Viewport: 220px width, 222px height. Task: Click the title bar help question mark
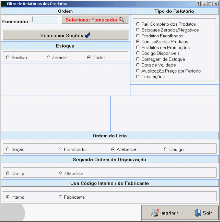(x=198, y=4)
